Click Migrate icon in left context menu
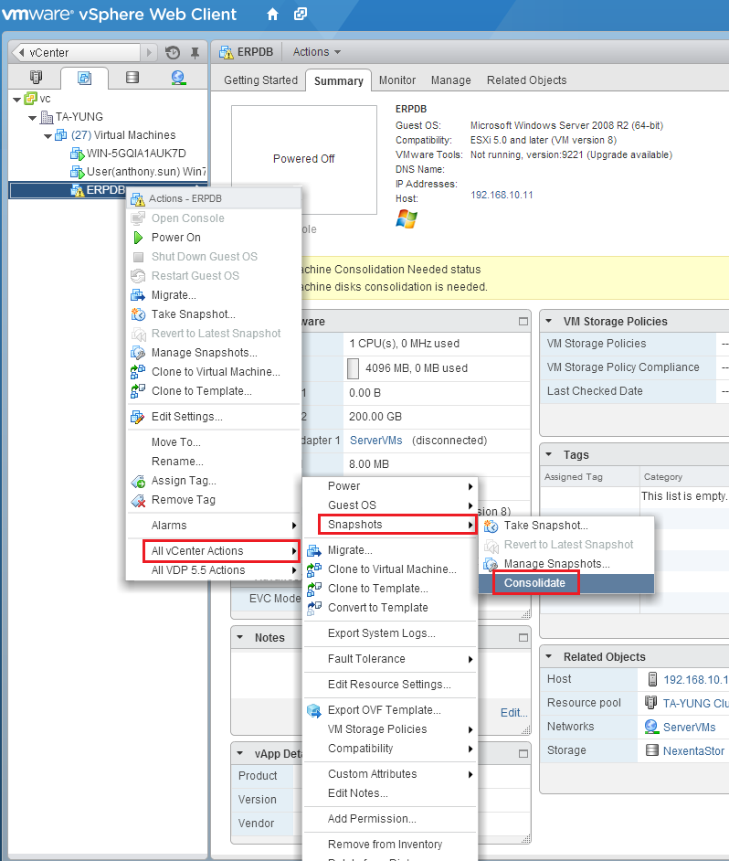729x861 pixels. [x=138, y=295]
